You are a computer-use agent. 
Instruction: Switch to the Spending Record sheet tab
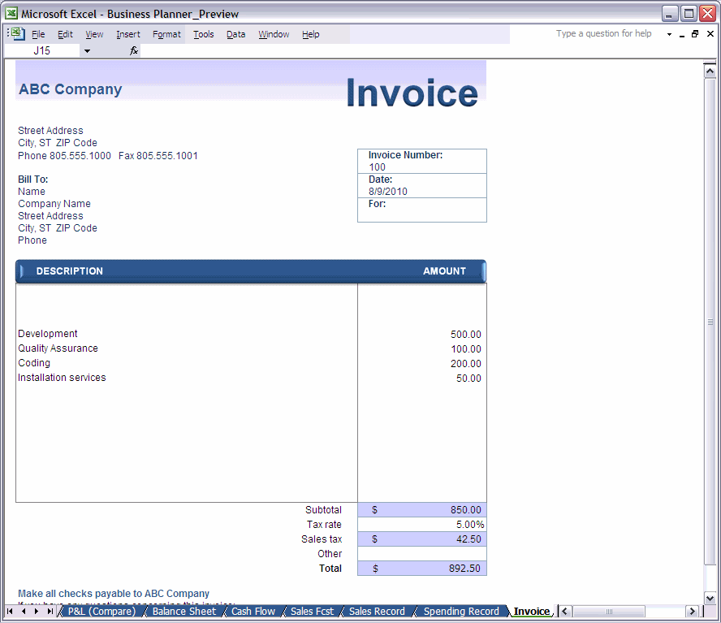coord(461,612)
